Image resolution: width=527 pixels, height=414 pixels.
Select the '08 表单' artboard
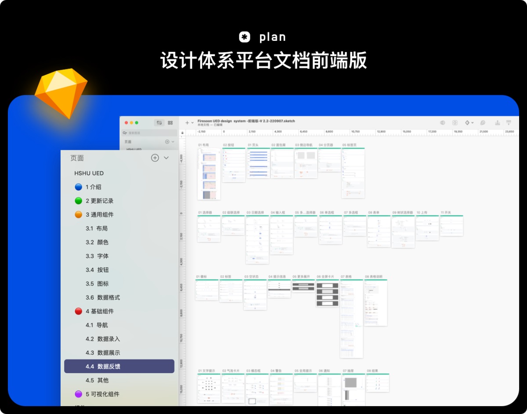point(379,231)
